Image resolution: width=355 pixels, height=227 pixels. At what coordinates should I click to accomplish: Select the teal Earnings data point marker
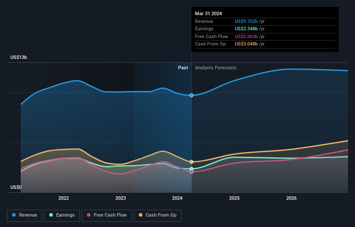192,169
